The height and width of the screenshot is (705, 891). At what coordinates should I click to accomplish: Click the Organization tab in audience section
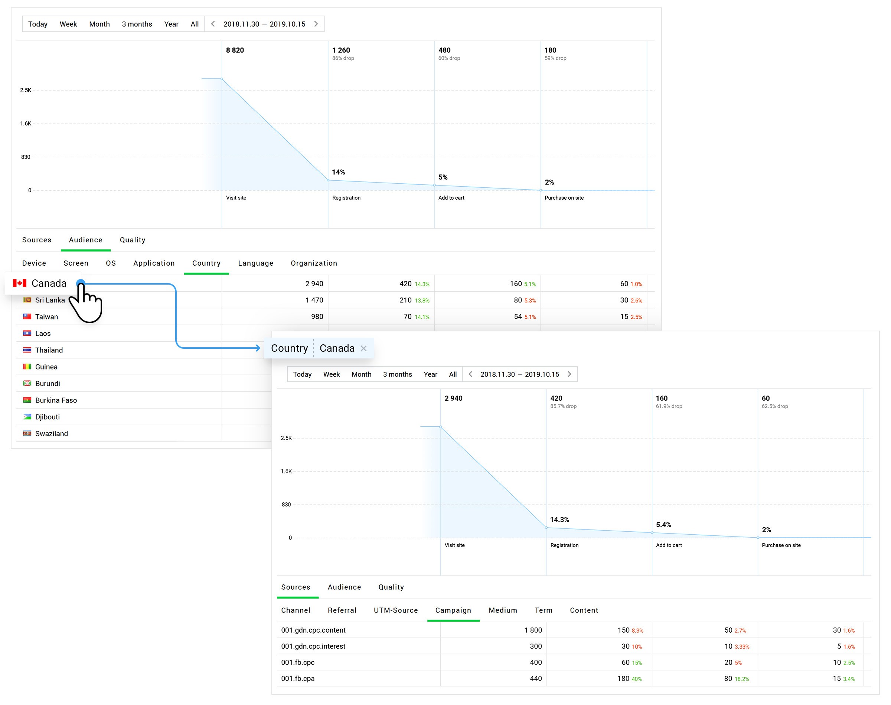(x=313, y=262)
